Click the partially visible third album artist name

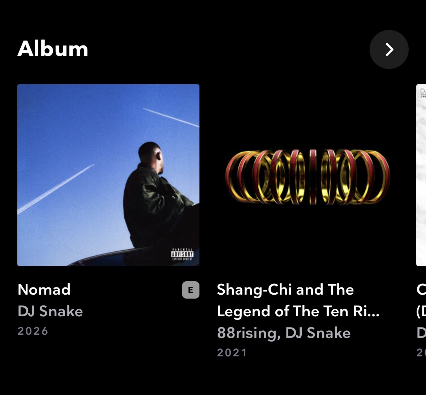421,333
